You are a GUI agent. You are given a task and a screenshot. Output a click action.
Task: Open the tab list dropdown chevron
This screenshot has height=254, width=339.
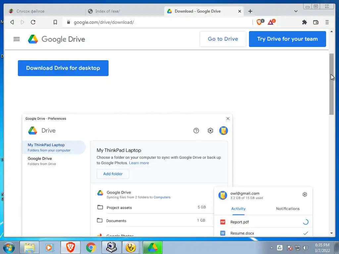pyautogui.click(x=296, y=11)
